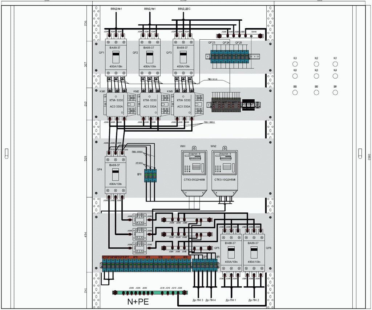372x310 pixels.
Task: Click the left cabinet door handle
Action: [x=7, y=154]
